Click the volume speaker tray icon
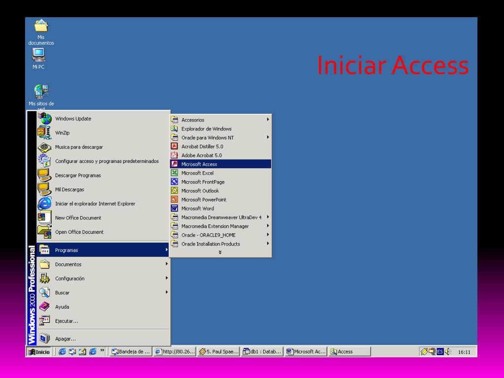The height and width of the screenshot is (378, 504). click(448, 351)
